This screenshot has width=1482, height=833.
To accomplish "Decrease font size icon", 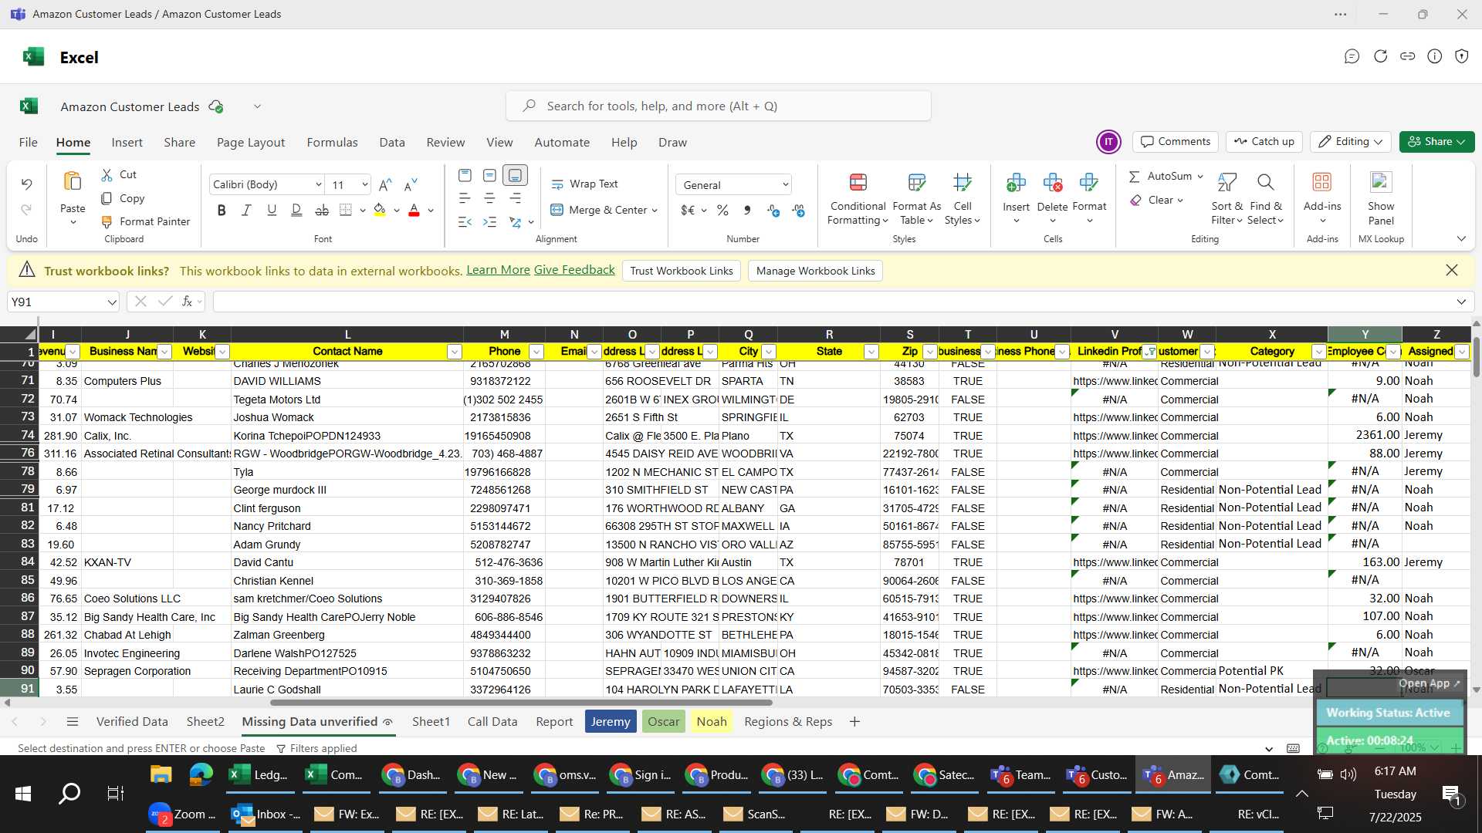I will 411,185.
